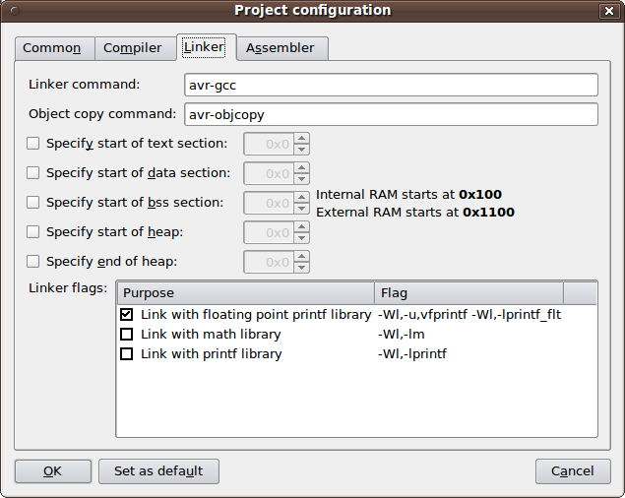The image size is (625, 498).
Task: Select the Assembler tab
Action: tap(281, 48)
